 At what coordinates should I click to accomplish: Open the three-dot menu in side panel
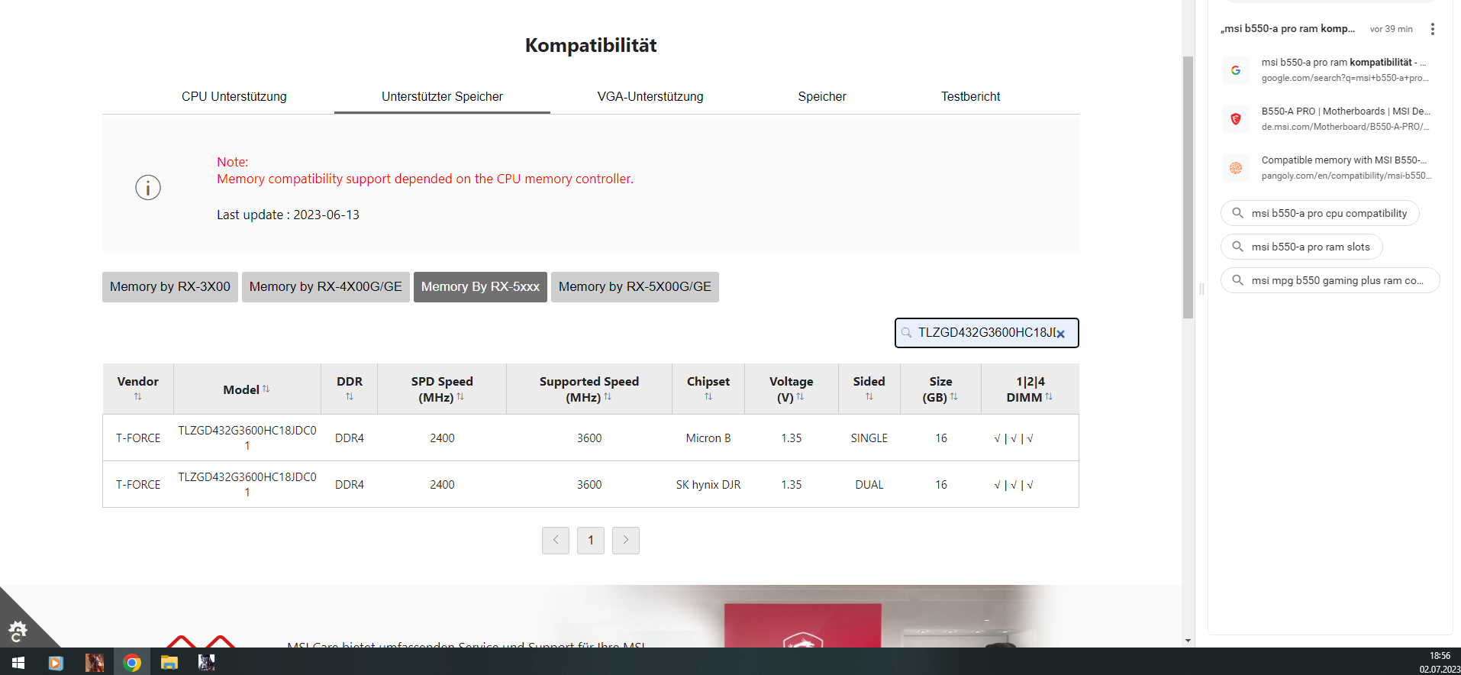[x=1433, y=29]
